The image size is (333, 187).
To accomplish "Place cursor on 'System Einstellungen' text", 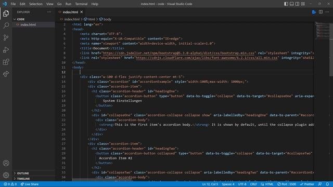I will point(122,101).
